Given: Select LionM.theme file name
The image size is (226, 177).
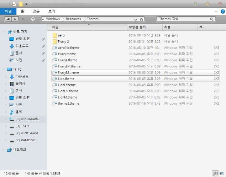Looking at the screenshot, I should [x=68, y=97].
